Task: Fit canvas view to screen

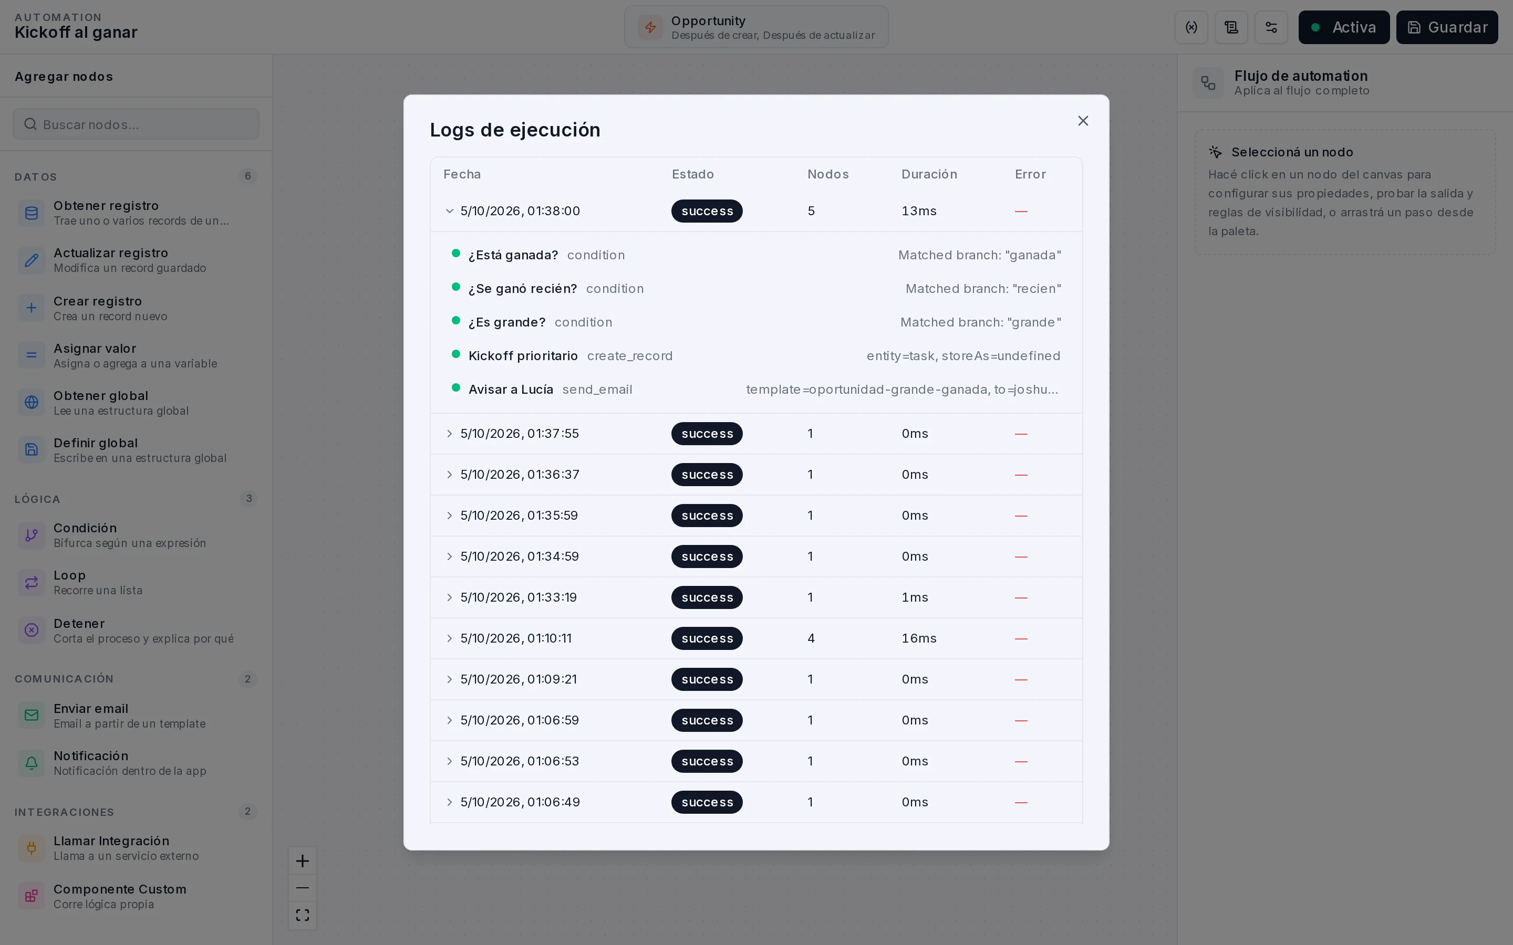Action: coord(303,915)
